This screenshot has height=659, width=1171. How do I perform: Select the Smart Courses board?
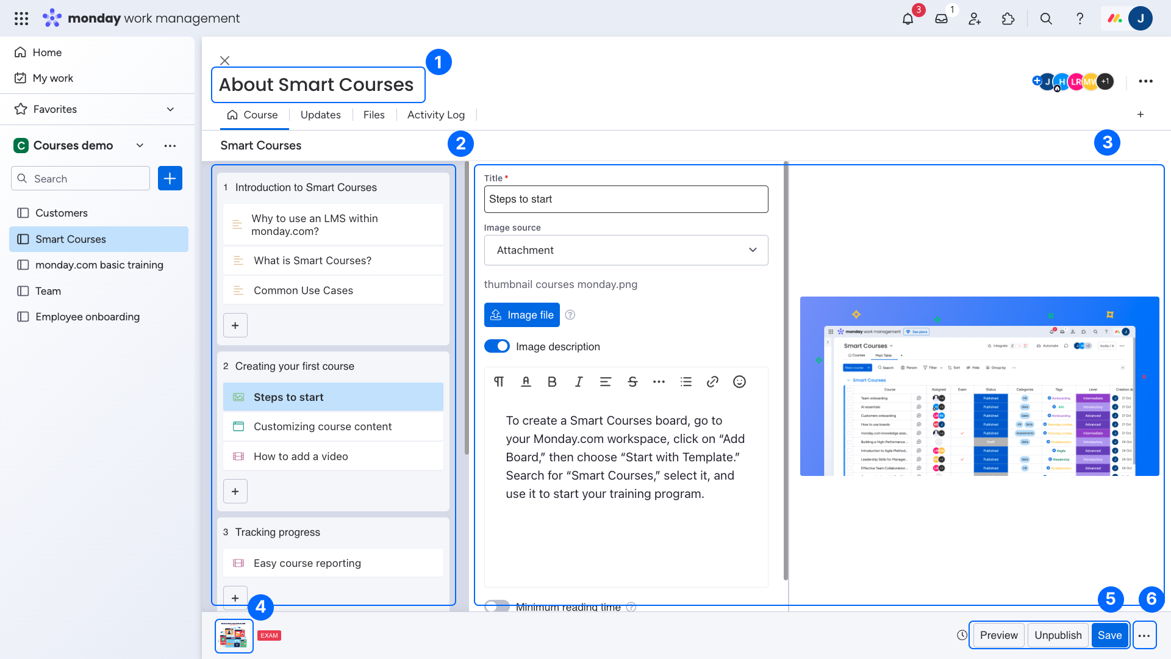pos(99,239)
